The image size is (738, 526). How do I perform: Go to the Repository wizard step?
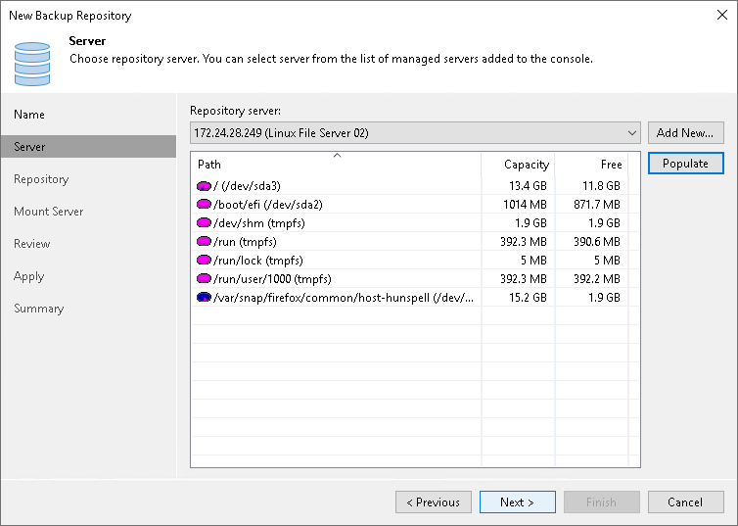tap(41, 179)
